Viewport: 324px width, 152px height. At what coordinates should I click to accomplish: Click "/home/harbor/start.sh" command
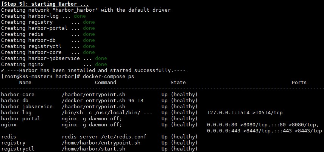[x=93, y=149]
